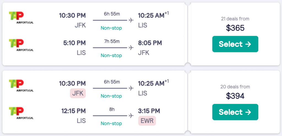Click airplane icon beside 6h 55m in first card
The image size is (282, 136).
tap(131, 20)
